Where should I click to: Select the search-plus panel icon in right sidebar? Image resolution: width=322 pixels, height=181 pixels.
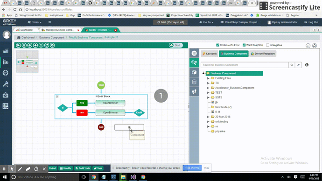pyautogui.click(x=194, y=63)
